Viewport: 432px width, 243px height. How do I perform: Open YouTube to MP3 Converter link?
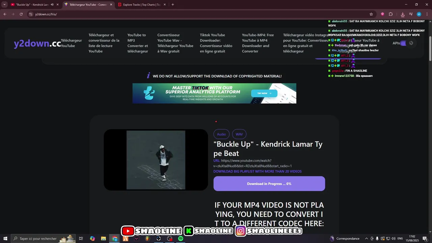[138, 43]
